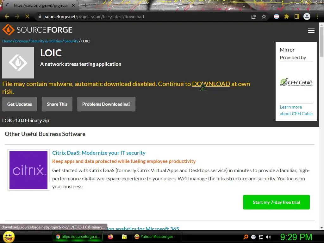The image size is (324, 243).
Task: Click the Get Updates button
Action: [x=20, y=104]
